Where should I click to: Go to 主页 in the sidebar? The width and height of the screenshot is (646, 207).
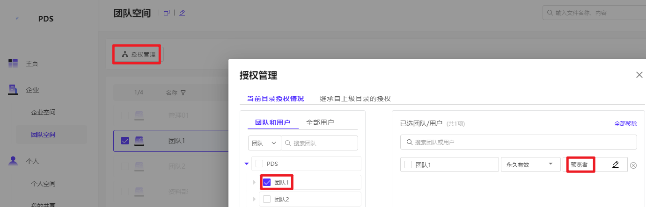tap(32, 64)
